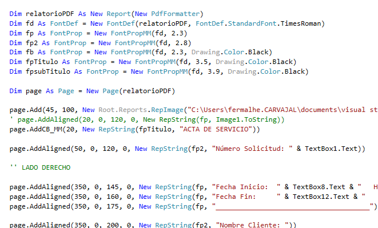Click the "Fecha Inicio:" string literal
Image resolution: width=378 pixels, height=228 pixels.
point(246,187)
